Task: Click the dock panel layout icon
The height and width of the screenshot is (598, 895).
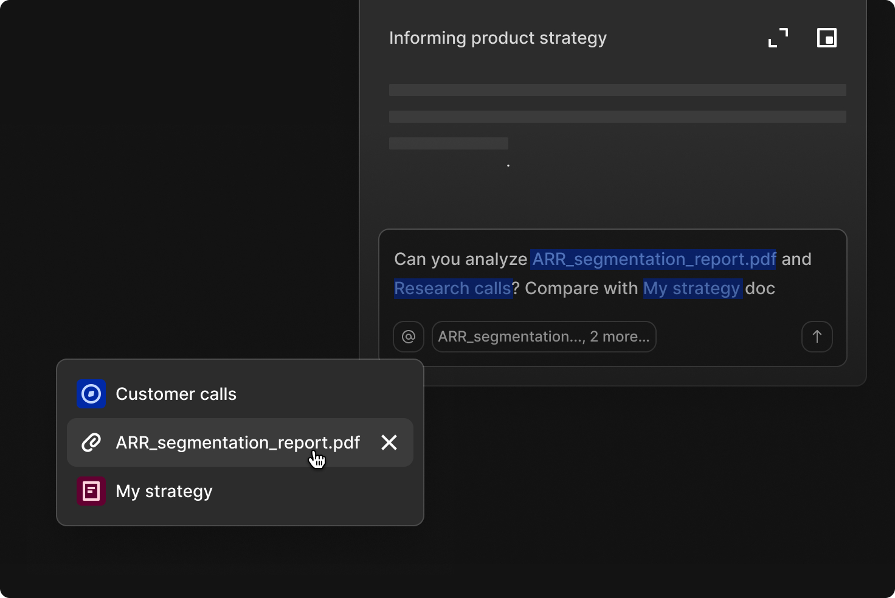Action: (826, 38)
